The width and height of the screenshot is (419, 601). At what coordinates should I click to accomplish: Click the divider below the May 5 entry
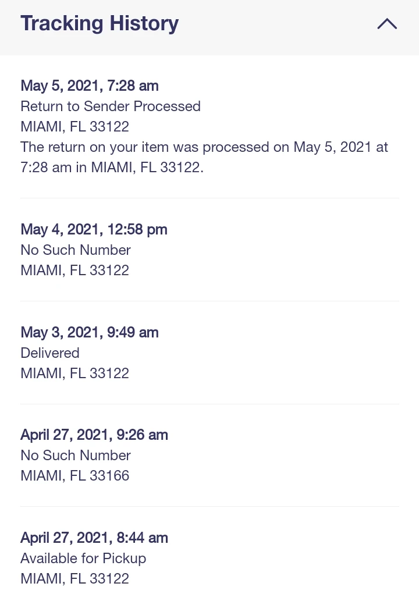tap(210, 198)
